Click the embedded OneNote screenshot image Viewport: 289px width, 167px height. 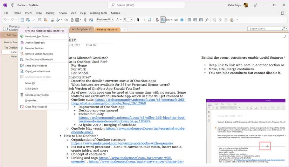pos(246,131)
